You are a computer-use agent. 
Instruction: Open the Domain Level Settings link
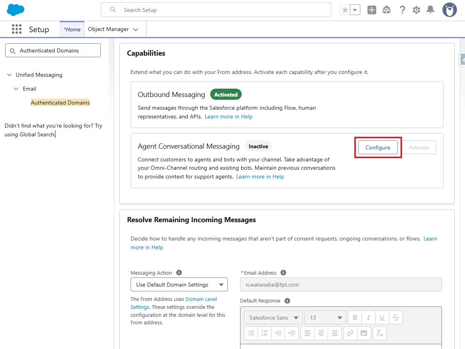(x=174, y=303)
